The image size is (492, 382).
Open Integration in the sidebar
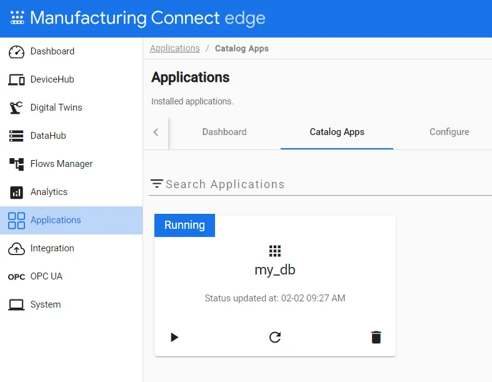click(71, 248)
